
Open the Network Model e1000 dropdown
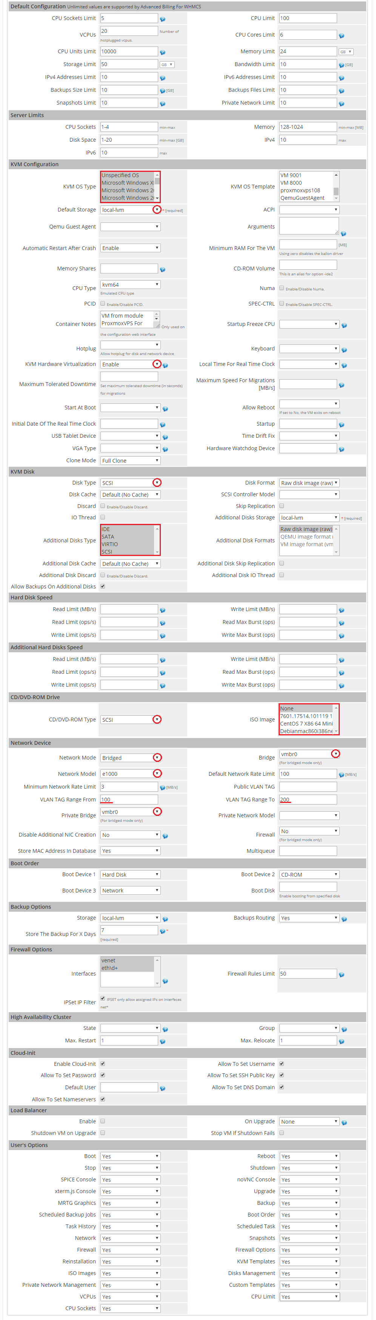tap(131, 774)
